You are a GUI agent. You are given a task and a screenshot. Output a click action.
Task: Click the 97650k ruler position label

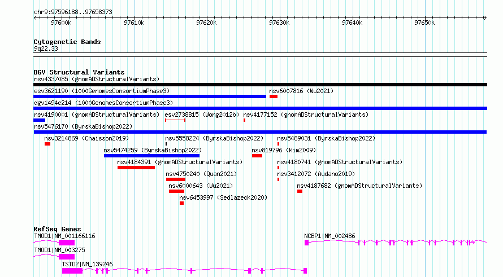click(424, 23)
